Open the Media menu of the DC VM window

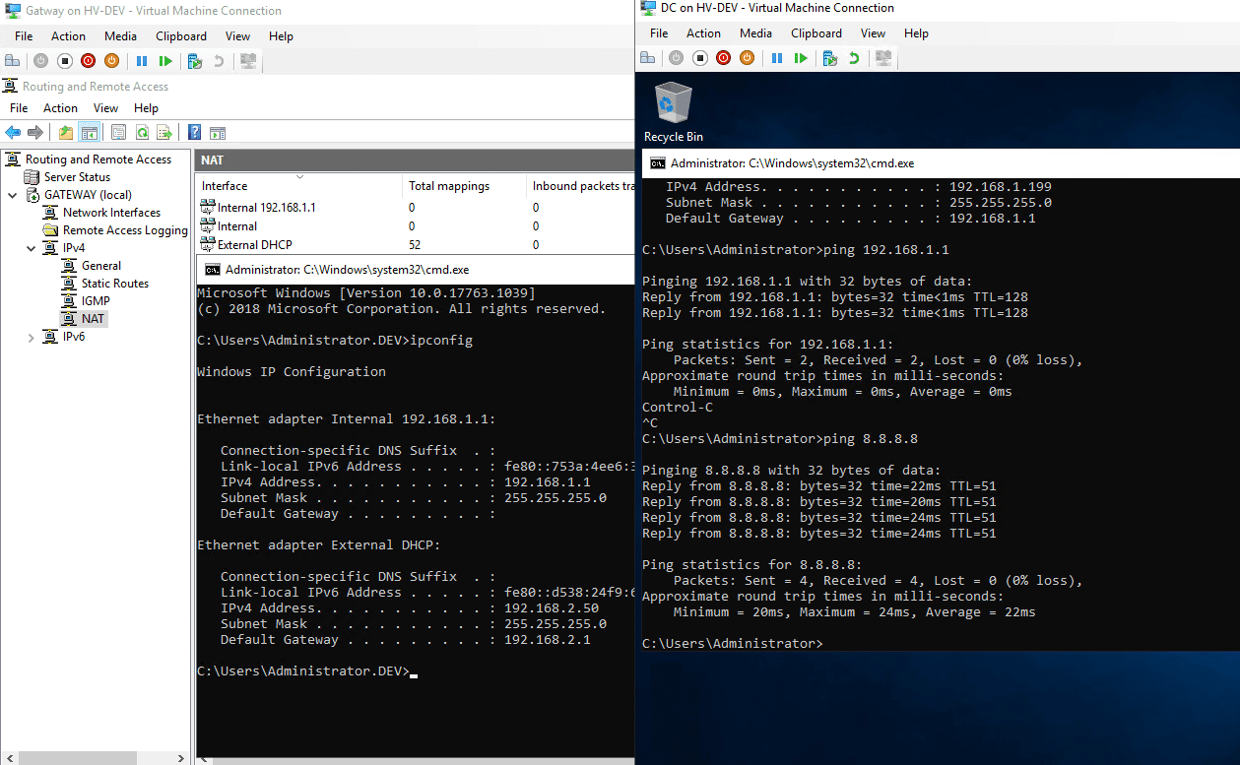pyautogui.click(x=755, y=32)
